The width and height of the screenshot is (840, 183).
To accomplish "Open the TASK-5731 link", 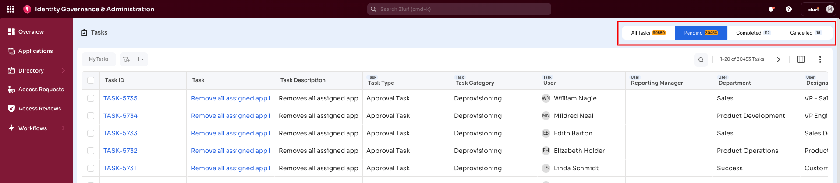I will coord(120,168).
